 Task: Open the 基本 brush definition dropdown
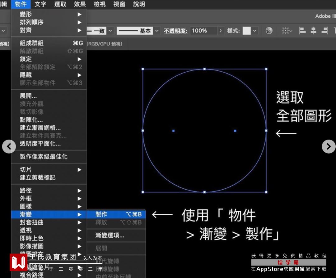coord(157,31)
